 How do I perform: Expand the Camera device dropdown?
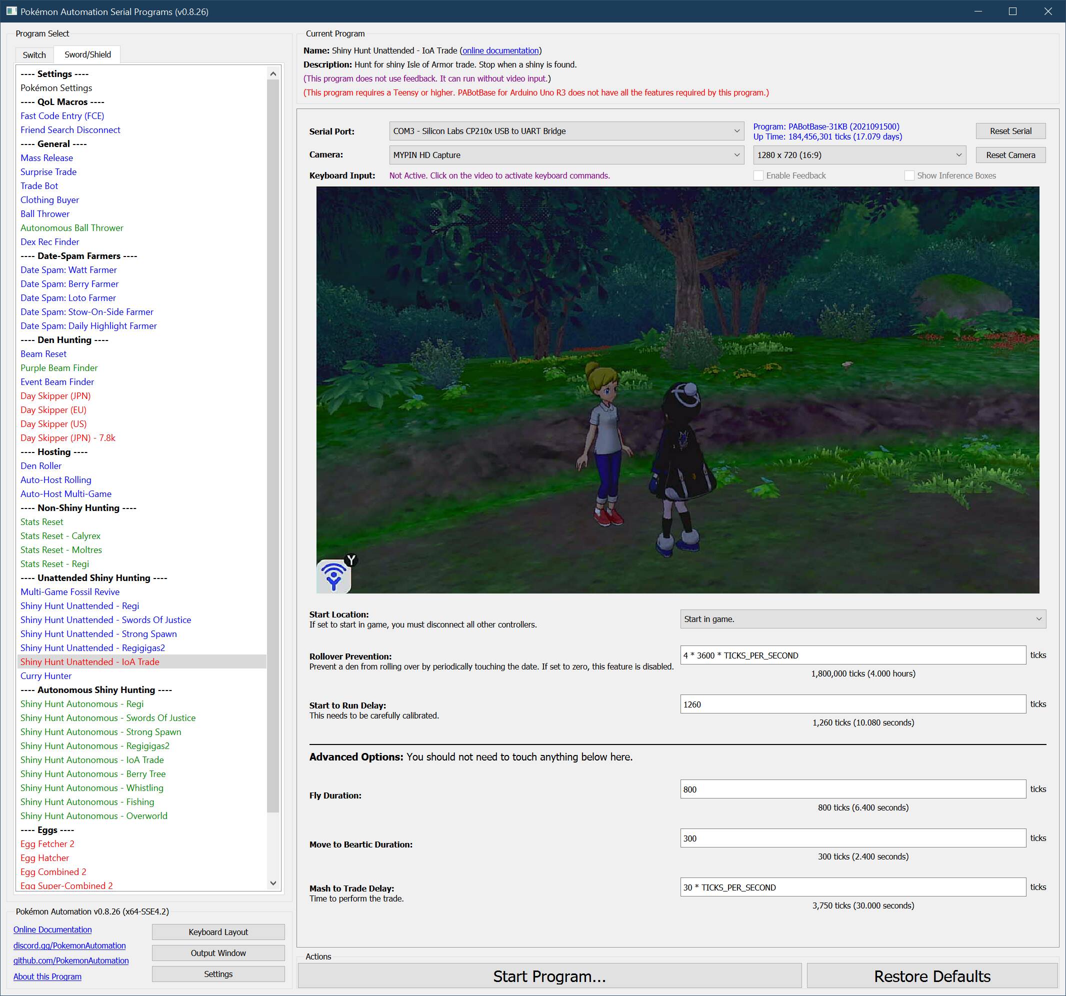click(x=565, y=155)
